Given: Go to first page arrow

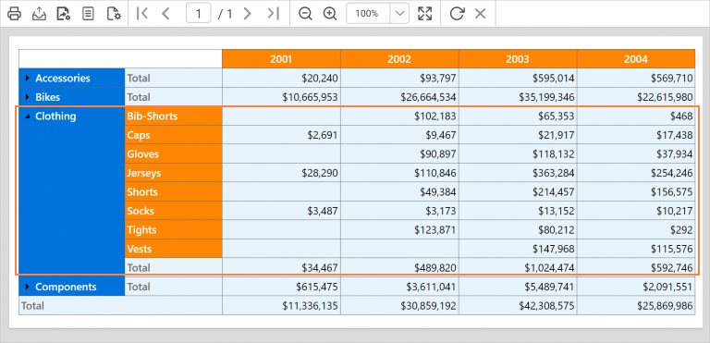Looking at the screenshot, I should [142, 14].
